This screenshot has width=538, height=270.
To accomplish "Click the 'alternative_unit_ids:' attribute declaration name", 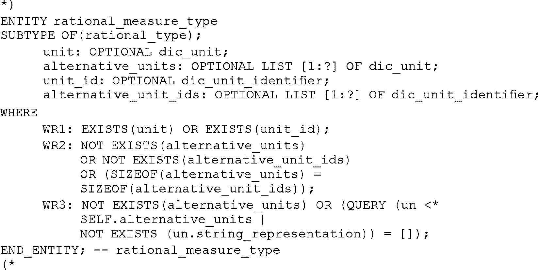I will tap(125, 95).
